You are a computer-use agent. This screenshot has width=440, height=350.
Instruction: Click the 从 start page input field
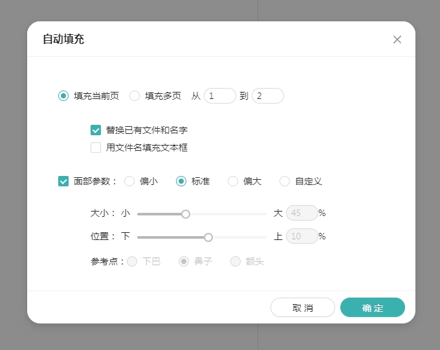click(220, 96)
